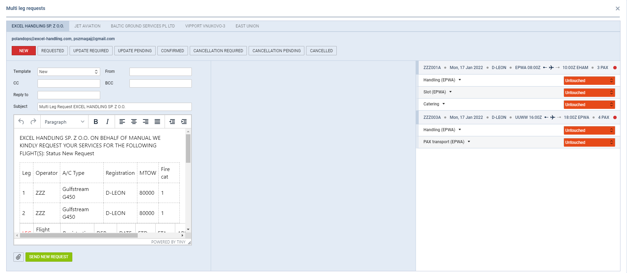The width and height of the screenshot is (627, 273).
Task: Open the Paragraph format dropdown
Action: tap(64, 122)
